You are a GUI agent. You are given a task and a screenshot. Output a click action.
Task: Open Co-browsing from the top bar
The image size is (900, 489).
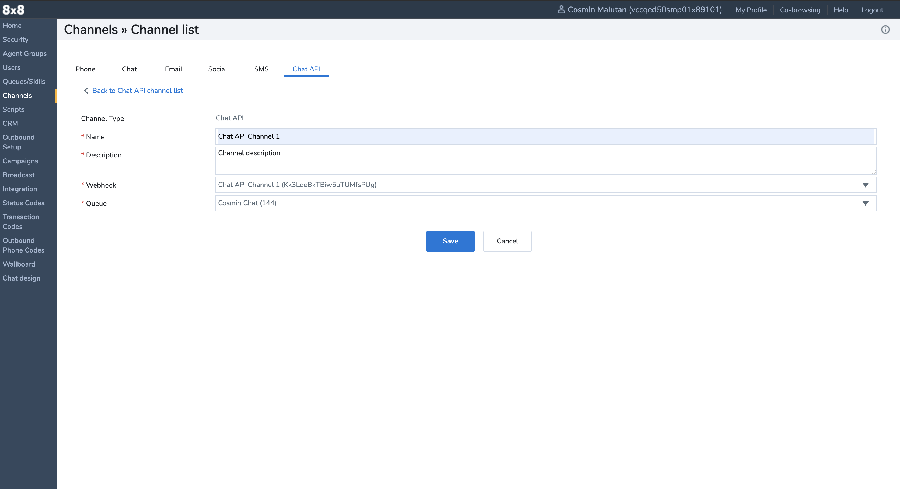pyautogui.click(x=800, y=10)
